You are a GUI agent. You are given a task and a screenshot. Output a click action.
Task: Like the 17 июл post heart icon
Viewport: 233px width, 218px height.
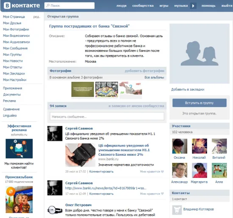pos(162,193)
